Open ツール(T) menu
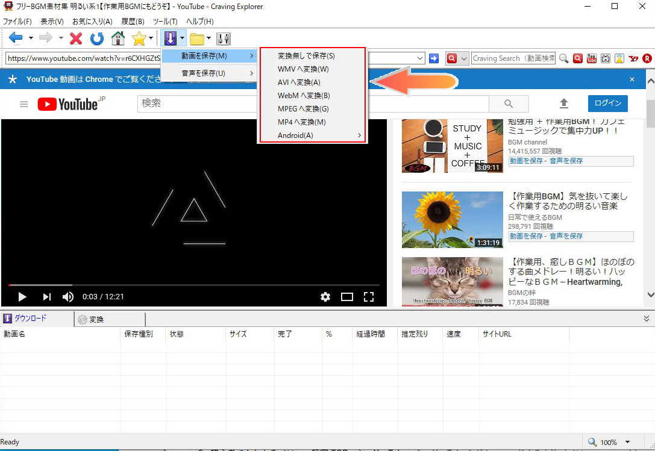Image resolution: width=655 pixels, height=451 pixels. (x=165, y=21)
